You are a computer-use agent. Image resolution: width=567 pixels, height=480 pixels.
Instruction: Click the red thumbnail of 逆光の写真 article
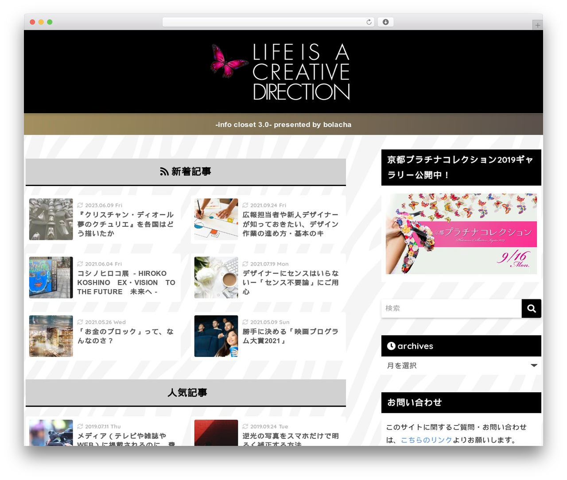click(216, 433)
